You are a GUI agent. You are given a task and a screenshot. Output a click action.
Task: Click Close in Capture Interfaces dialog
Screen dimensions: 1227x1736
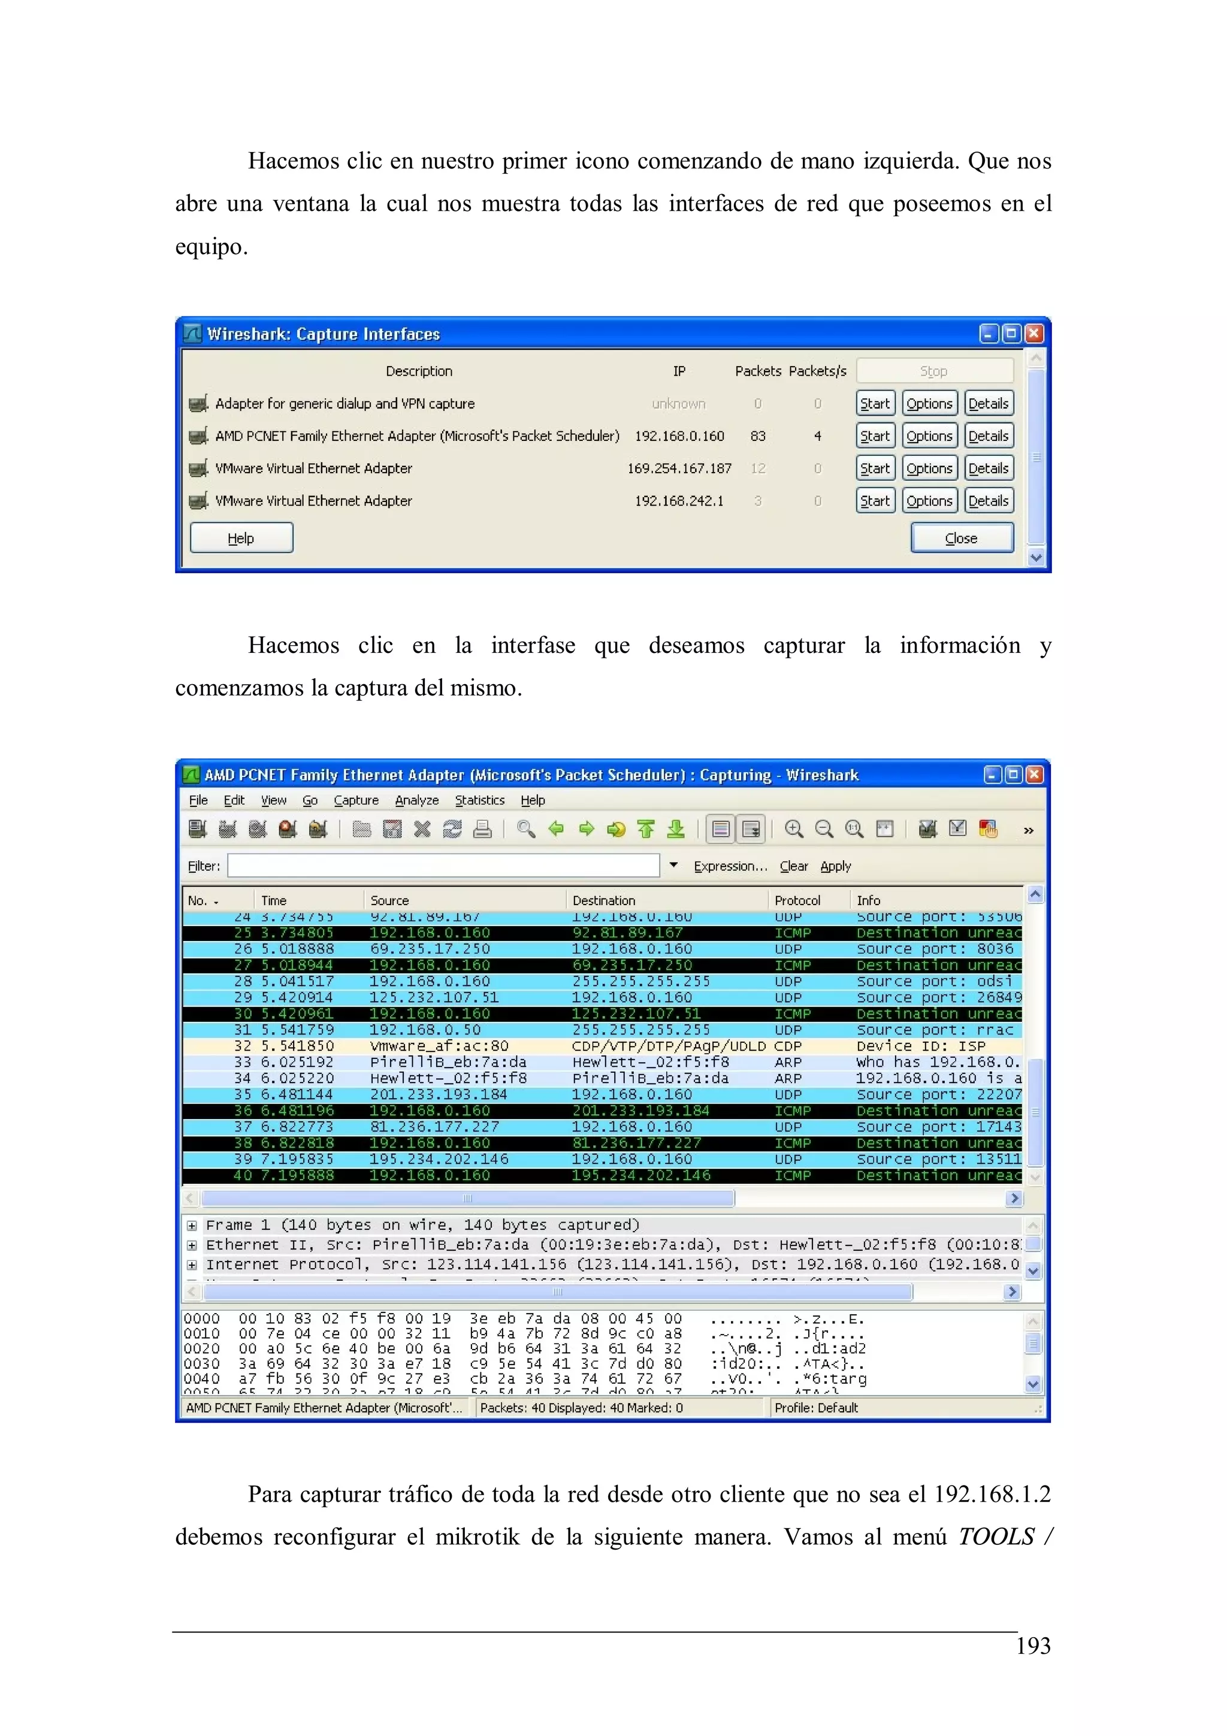[x=962, y=539]
